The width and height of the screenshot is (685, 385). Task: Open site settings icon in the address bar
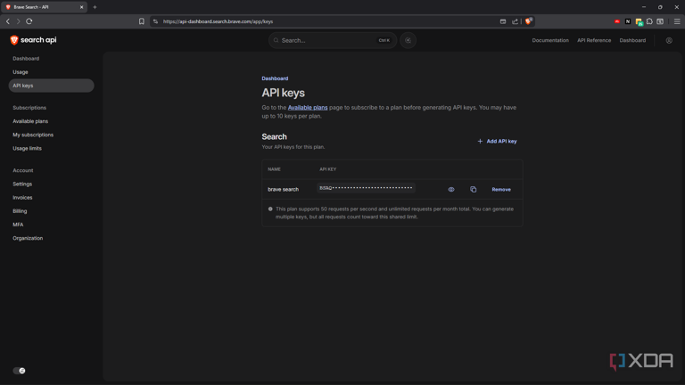(155, 21)
